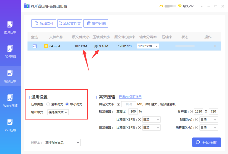
Task: Uncheck the checkbox for 04.mp4
Action: 34,46
